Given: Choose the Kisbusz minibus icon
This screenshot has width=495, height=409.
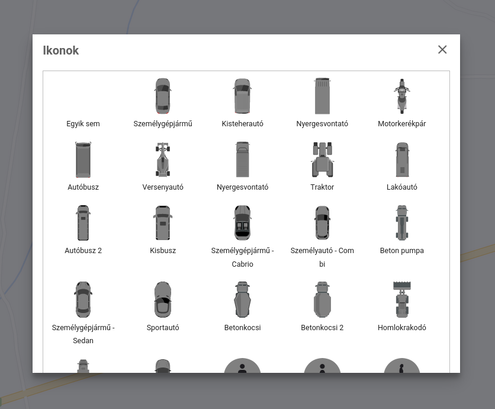Looking at the screenshot, I should (163, 223).
